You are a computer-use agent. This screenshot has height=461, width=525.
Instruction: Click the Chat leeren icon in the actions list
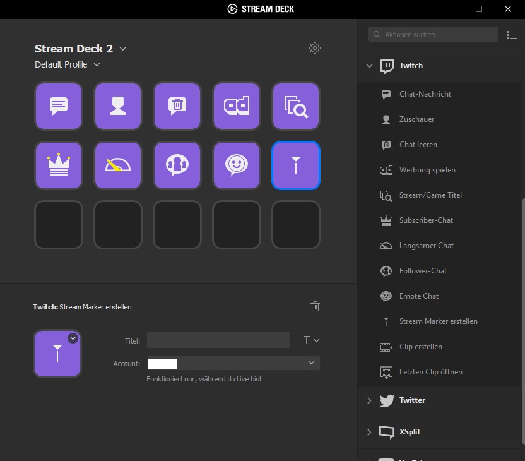386,145
